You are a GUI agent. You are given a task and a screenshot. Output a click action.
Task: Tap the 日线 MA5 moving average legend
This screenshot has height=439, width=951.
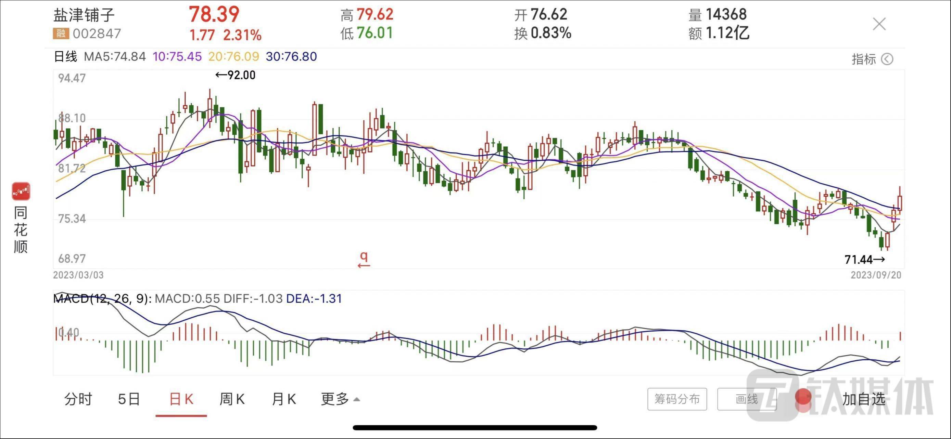100,56
